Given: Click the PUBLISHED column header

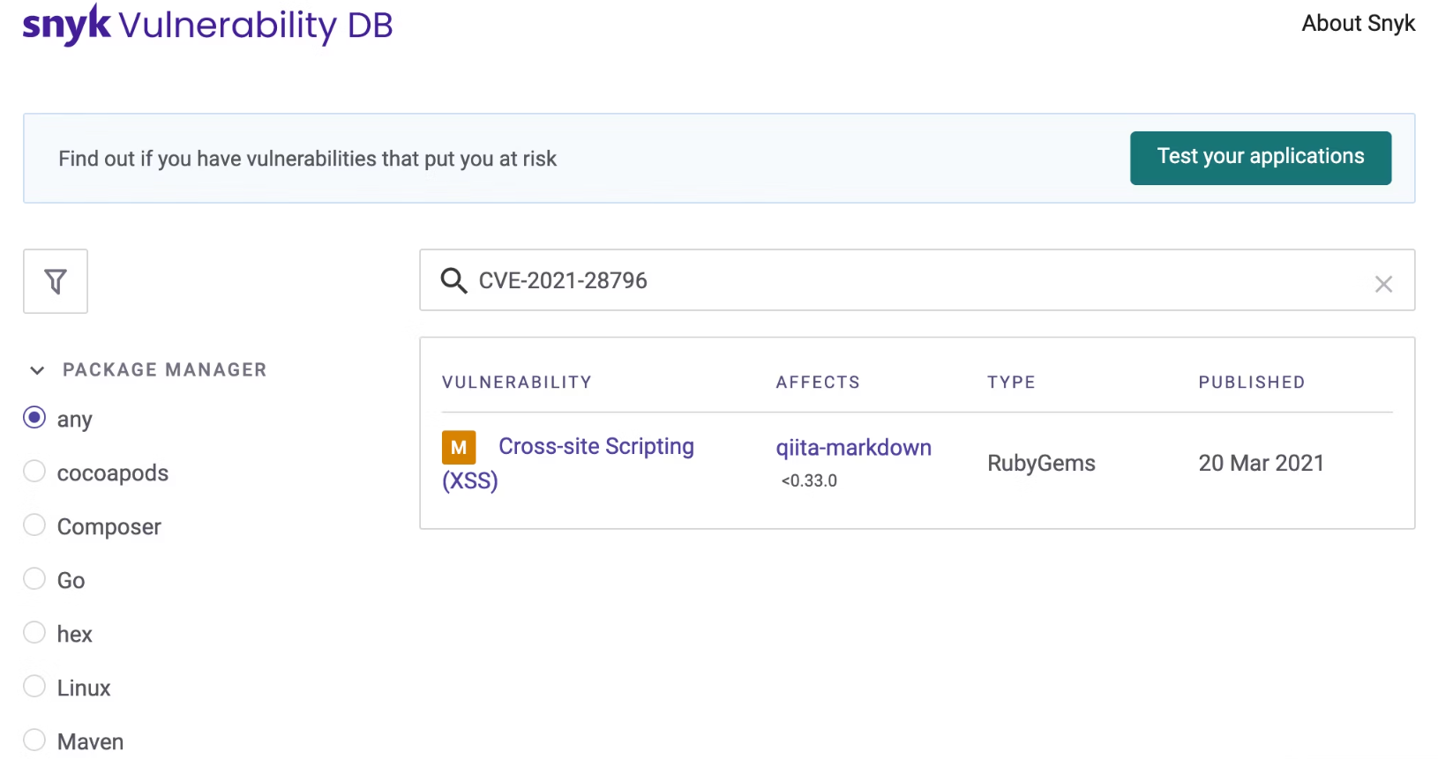Looking at the screenshot, I should pyautogui.click(x=1251, y=383).
